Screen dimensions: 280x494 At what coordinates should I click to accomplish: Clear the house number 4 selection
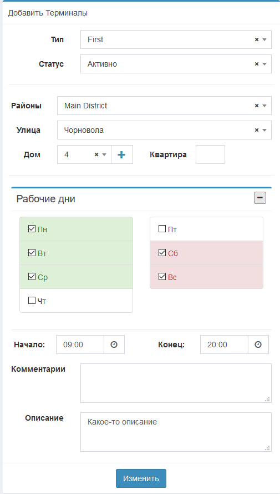(x=96, y=154)
